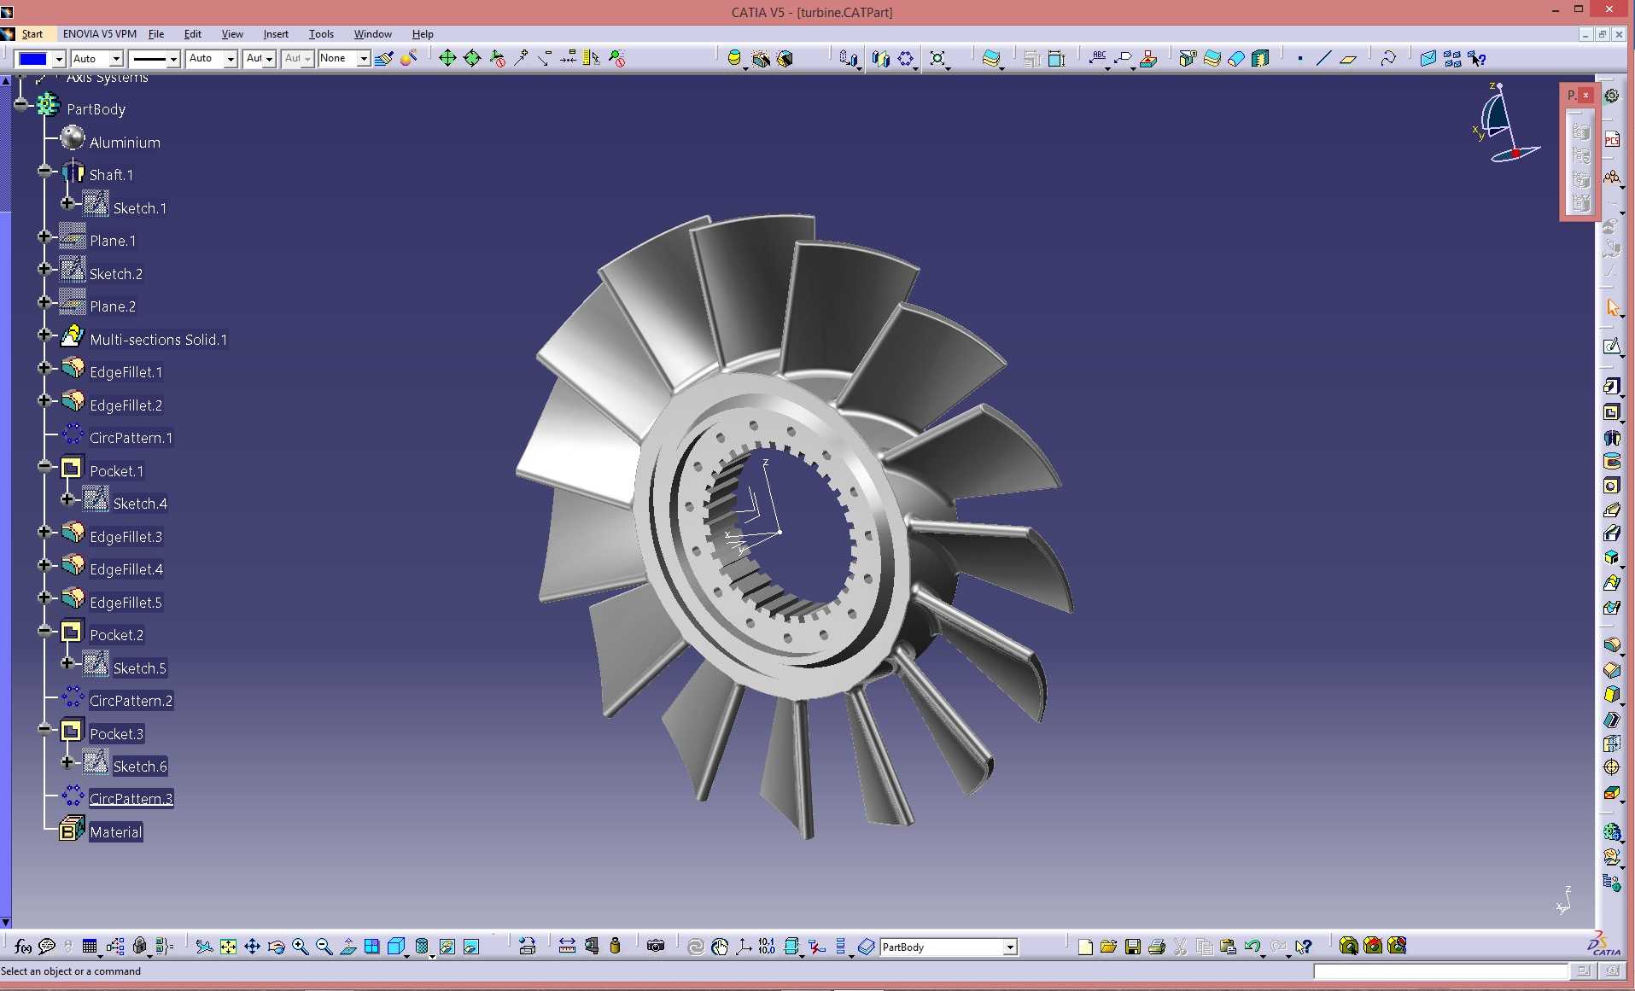Click the Capture camera icon
This screenshot has height=991, width=1635.
click(x=656, y=946)
